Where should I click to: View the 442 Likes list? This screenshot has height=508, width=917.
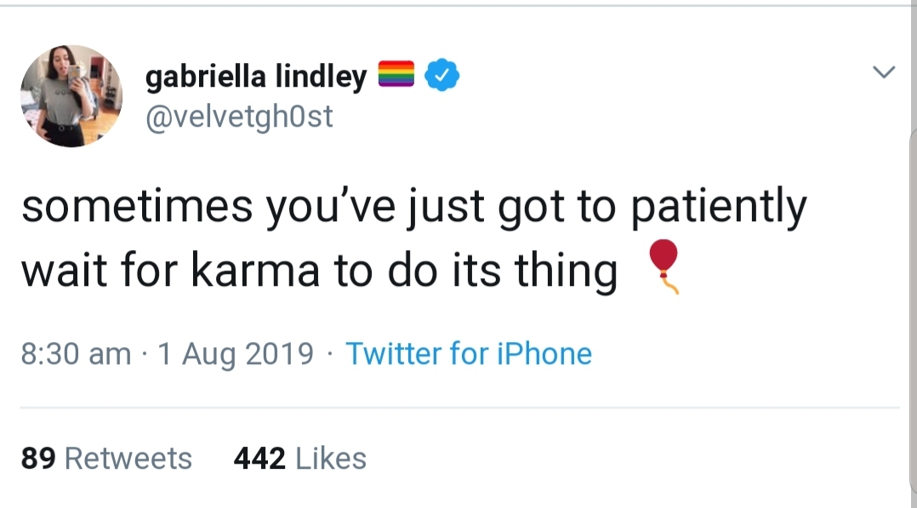pyautogui.click(x=300, y=459)
